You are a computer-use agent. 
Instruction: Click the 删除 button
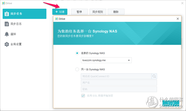pos(116,12)
